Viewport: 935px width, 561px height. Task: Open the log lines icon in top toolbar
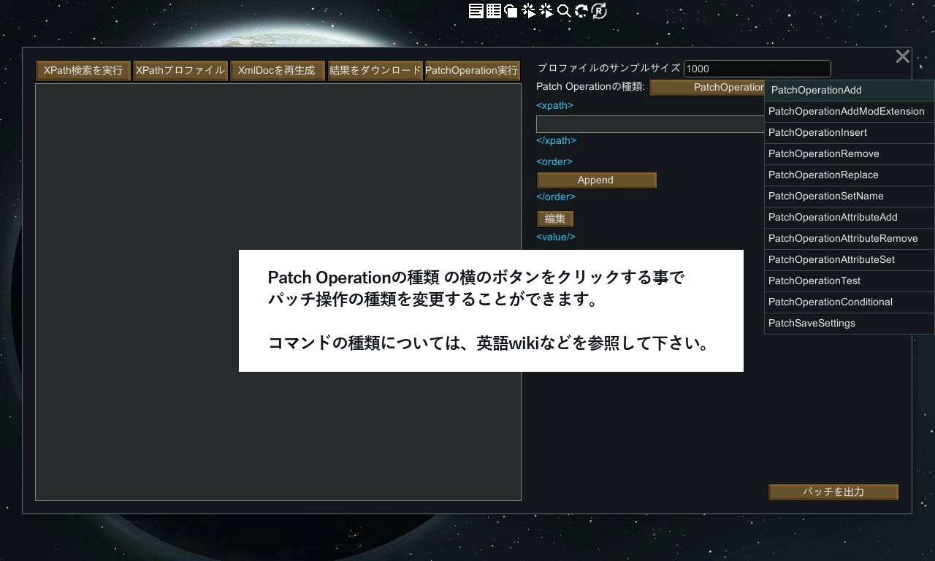tap(476, 11)
